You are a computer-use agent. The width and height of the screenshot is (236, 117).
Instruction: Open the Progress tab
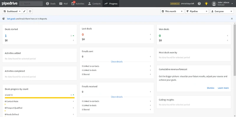tap(111, 4)
